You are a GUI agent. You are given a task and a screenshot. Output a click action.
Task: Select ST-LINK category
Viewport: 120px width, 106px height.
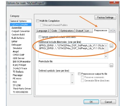(x=17, y=85)
